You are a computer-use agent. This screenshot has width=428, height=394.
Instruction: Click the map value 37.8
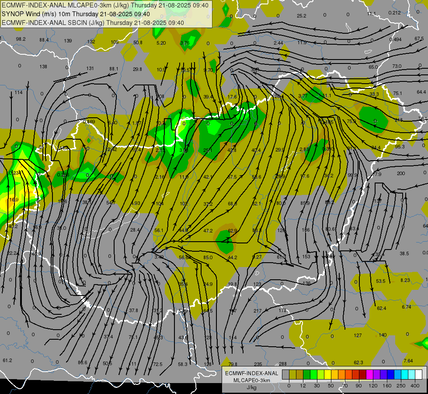pos(133,310)
